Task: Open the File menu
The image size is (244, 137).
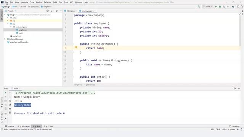Action: point(6,2)
